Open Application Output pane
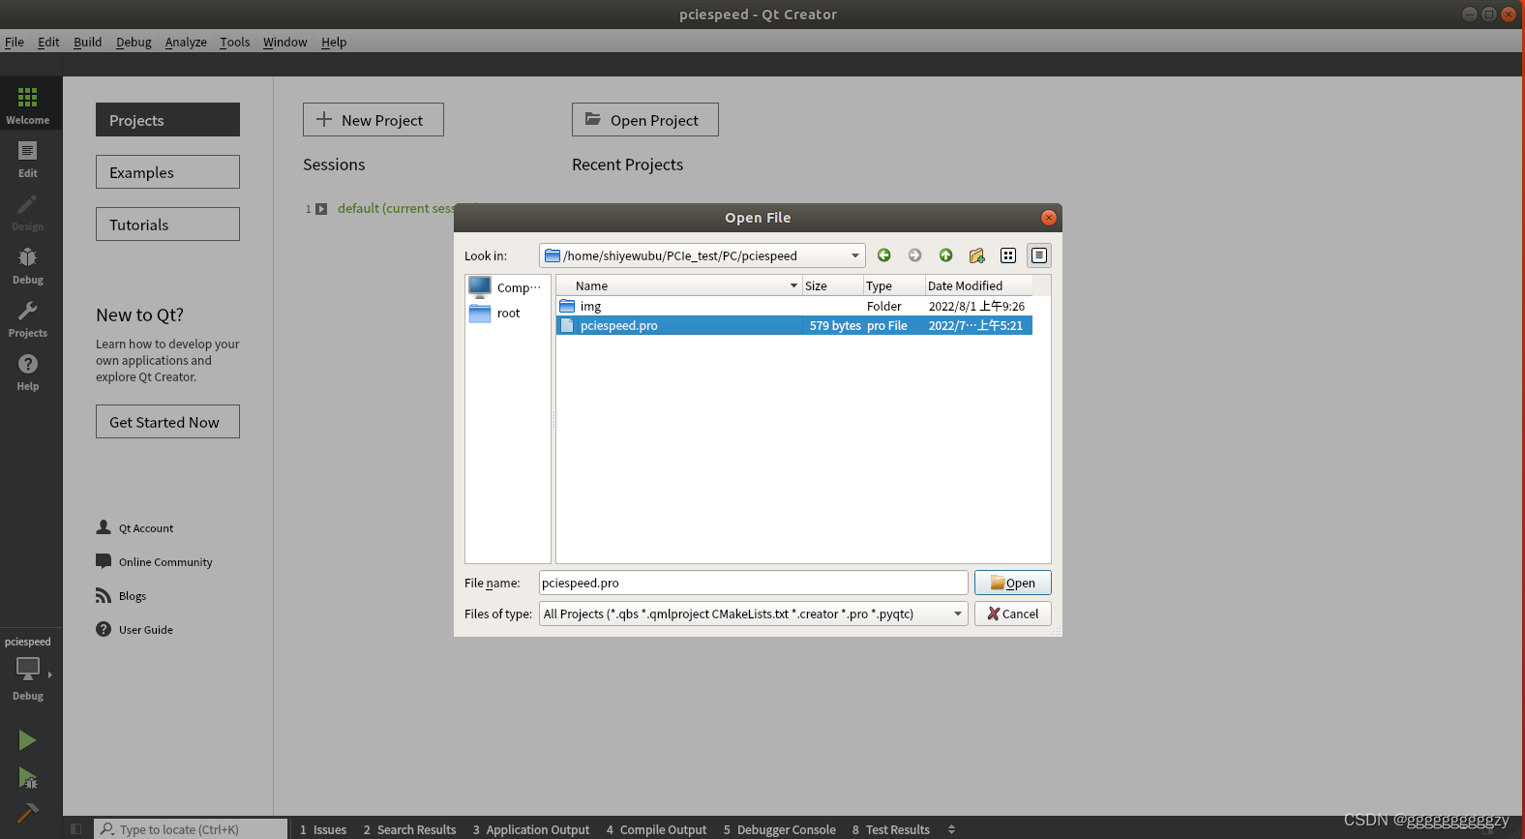Viewport: 1525px width, 839px height. (530, 829)
